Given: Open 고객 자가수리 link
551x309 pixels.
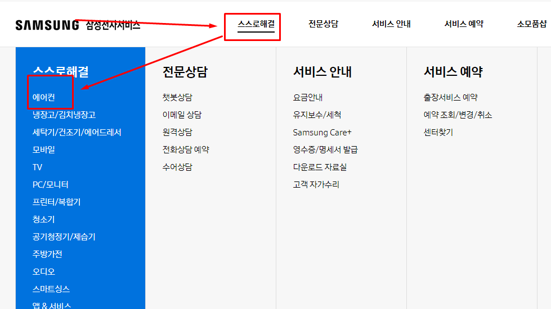Looking at the screenshot, I should click(316, 185).
